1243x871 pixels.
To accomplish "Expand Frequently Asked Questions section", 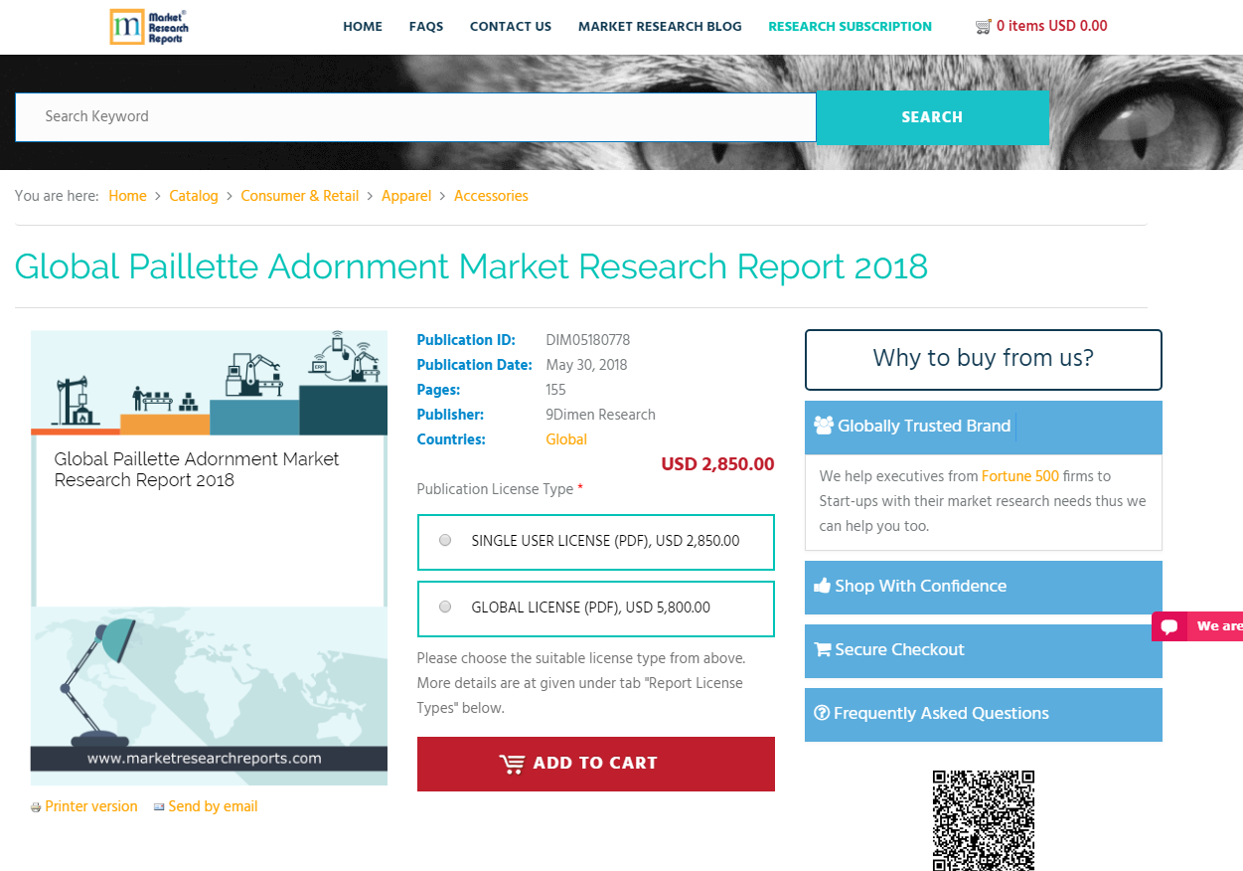I will 984,714.
